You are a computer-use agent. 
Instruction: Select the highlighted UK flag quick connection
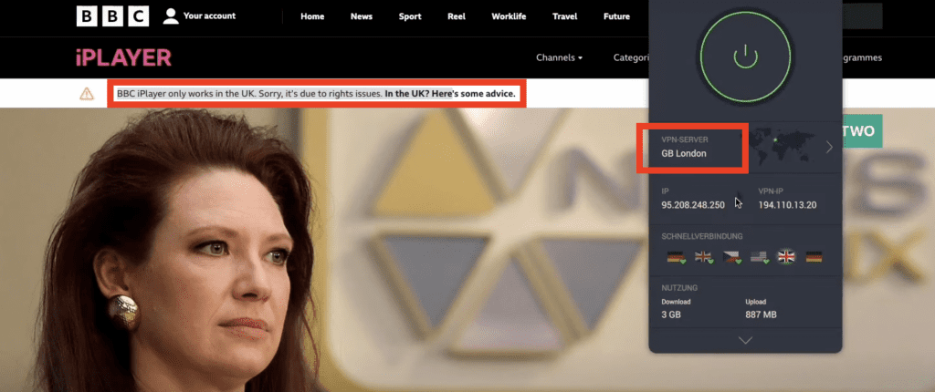(786, 256)
